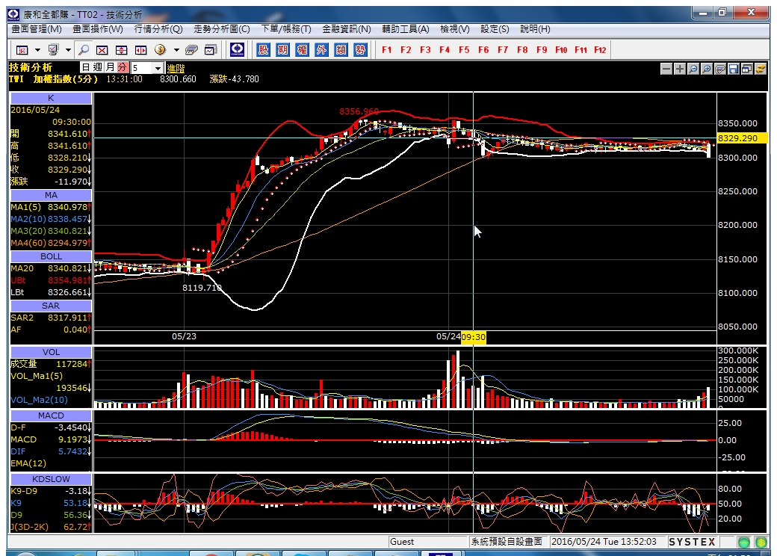Image resolution: width=777 pixels, height=556 pixels.
Task: Click the green wave status bar icon
Action: tap(744, 542)
